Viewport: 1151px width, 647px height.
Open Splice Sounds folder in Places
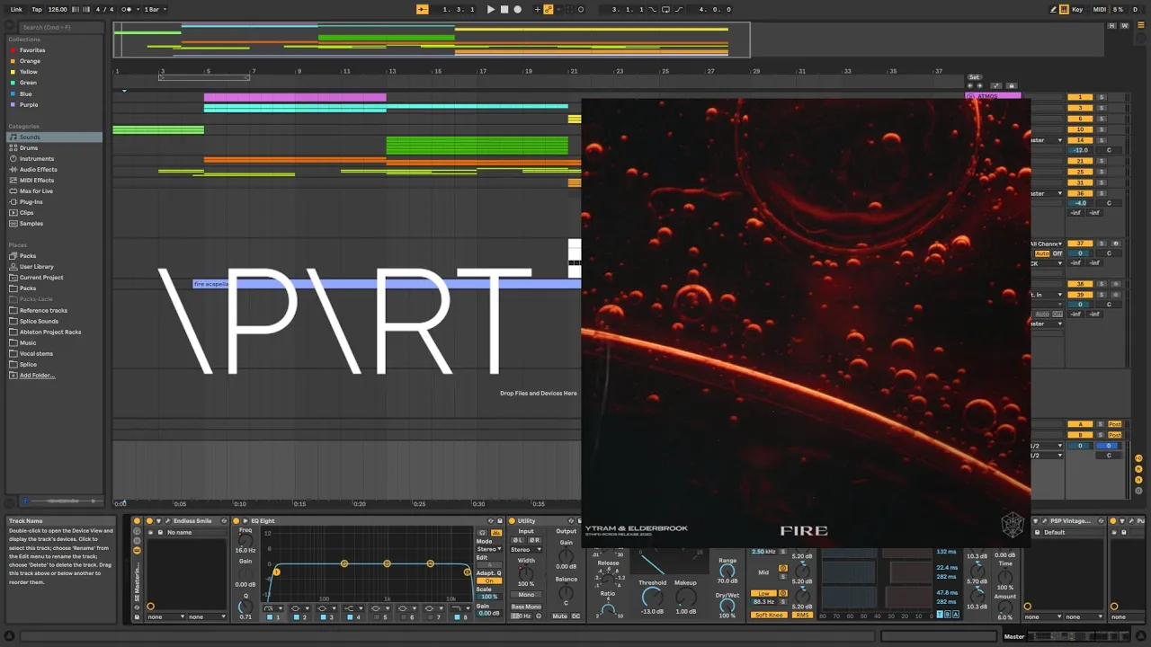(x=39, y=321)
